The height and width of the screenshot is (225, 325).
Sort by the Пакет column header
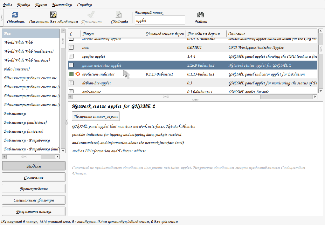pyautogui.click(x=112, y=34)
